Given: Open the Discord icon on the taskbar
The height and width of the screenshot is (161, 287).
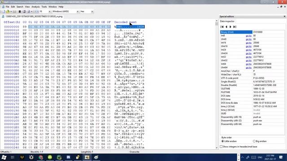Looking at the screenshot, I should (68, 157).
